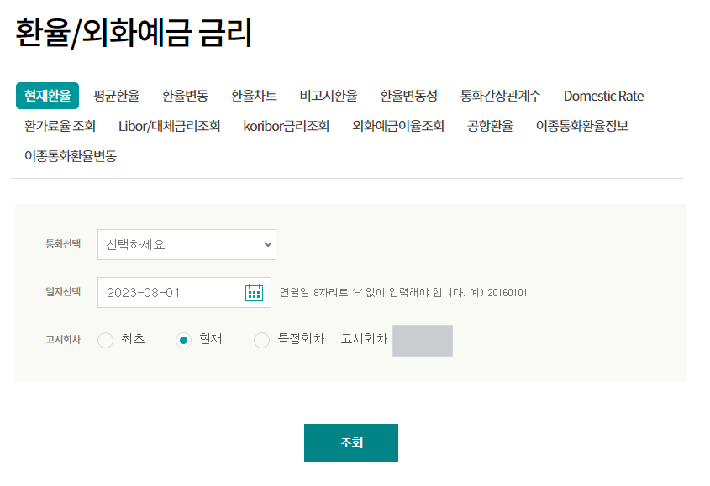
Task: Open the 이종통화환율변동 tab
Action: [71, 156]
